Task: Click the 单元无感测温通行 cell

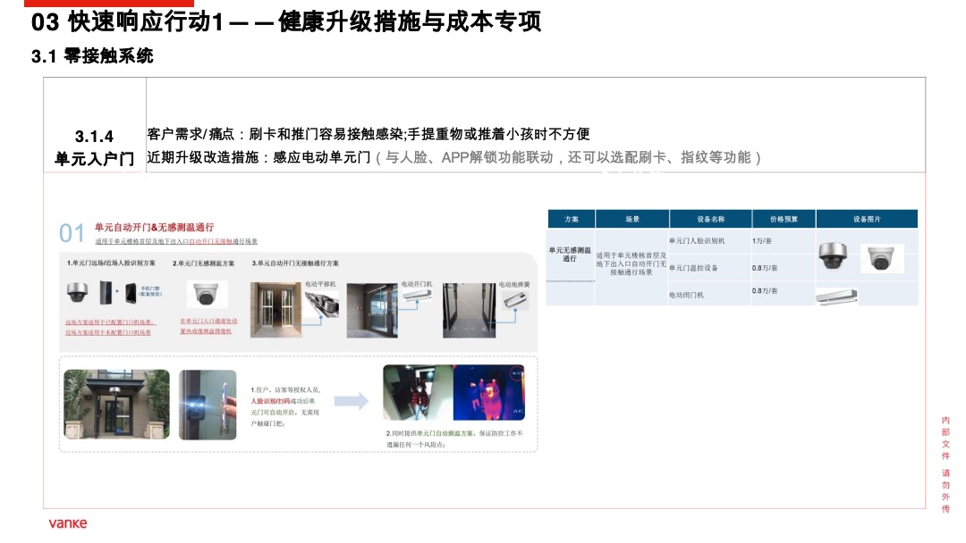Action: (568, 254)
